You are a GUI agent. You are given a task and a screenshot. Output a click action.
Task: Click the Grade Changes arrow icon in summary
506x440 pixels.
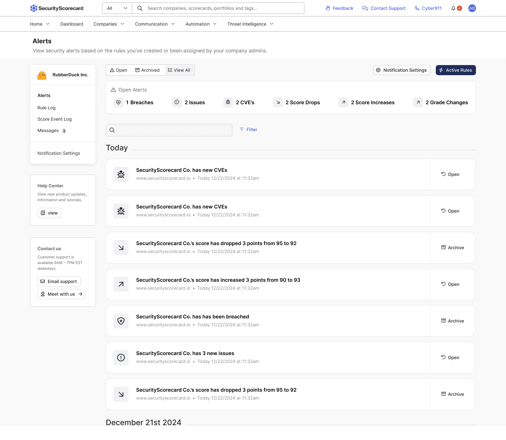(x=418, y=102)
